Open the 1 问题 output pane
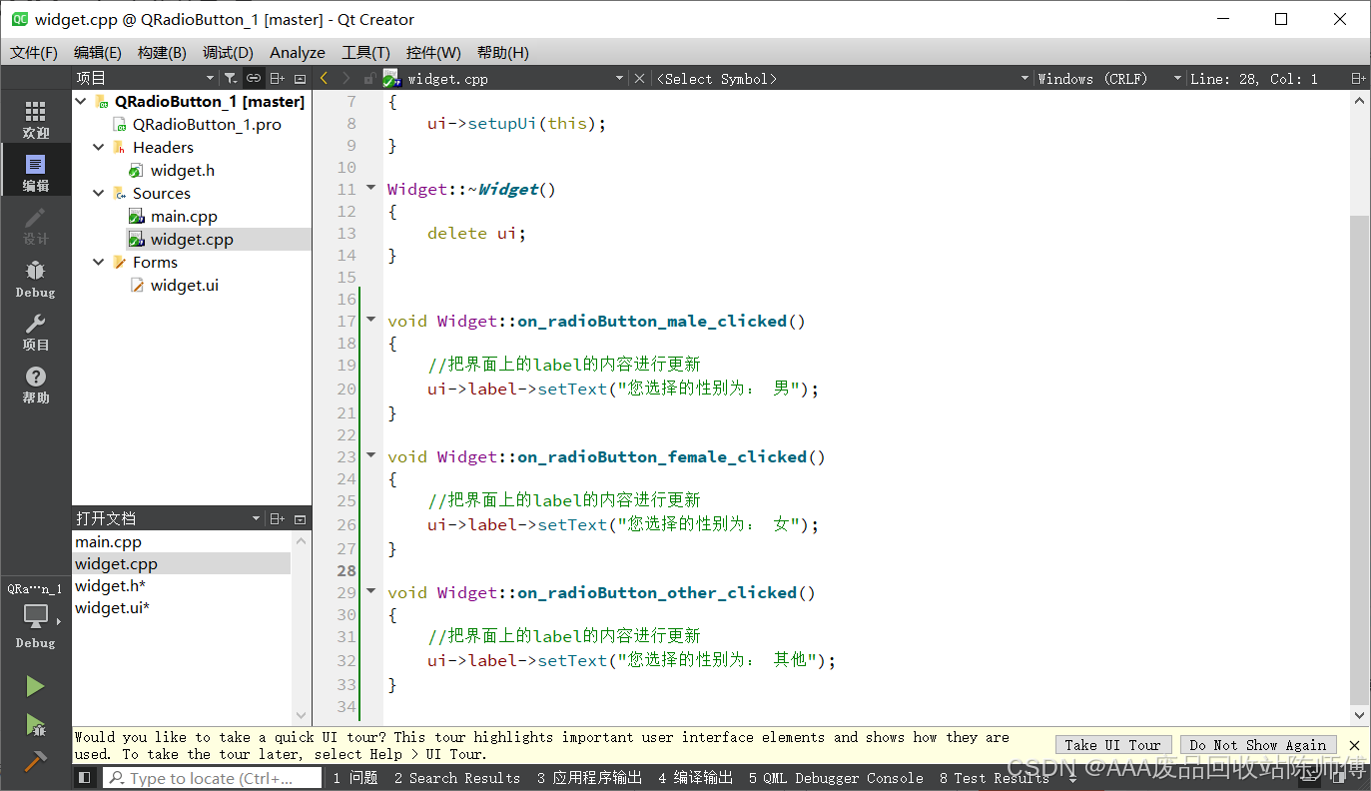1371x791 pixels. pyautogui.click(x=355, y=777)
